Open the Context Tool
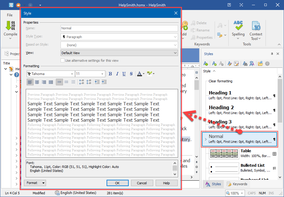 (x=256, y=30)
